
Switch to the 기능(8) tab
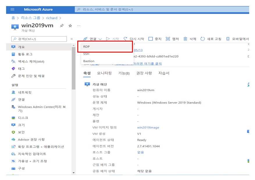(124, 73)
